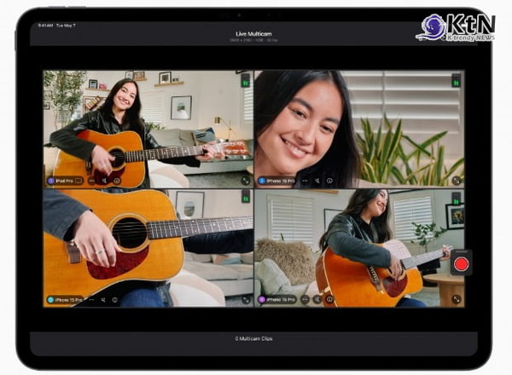Tap the green battery indicator on top-right feed
Screen dimensions: 512x375
[x=456, y=80]
